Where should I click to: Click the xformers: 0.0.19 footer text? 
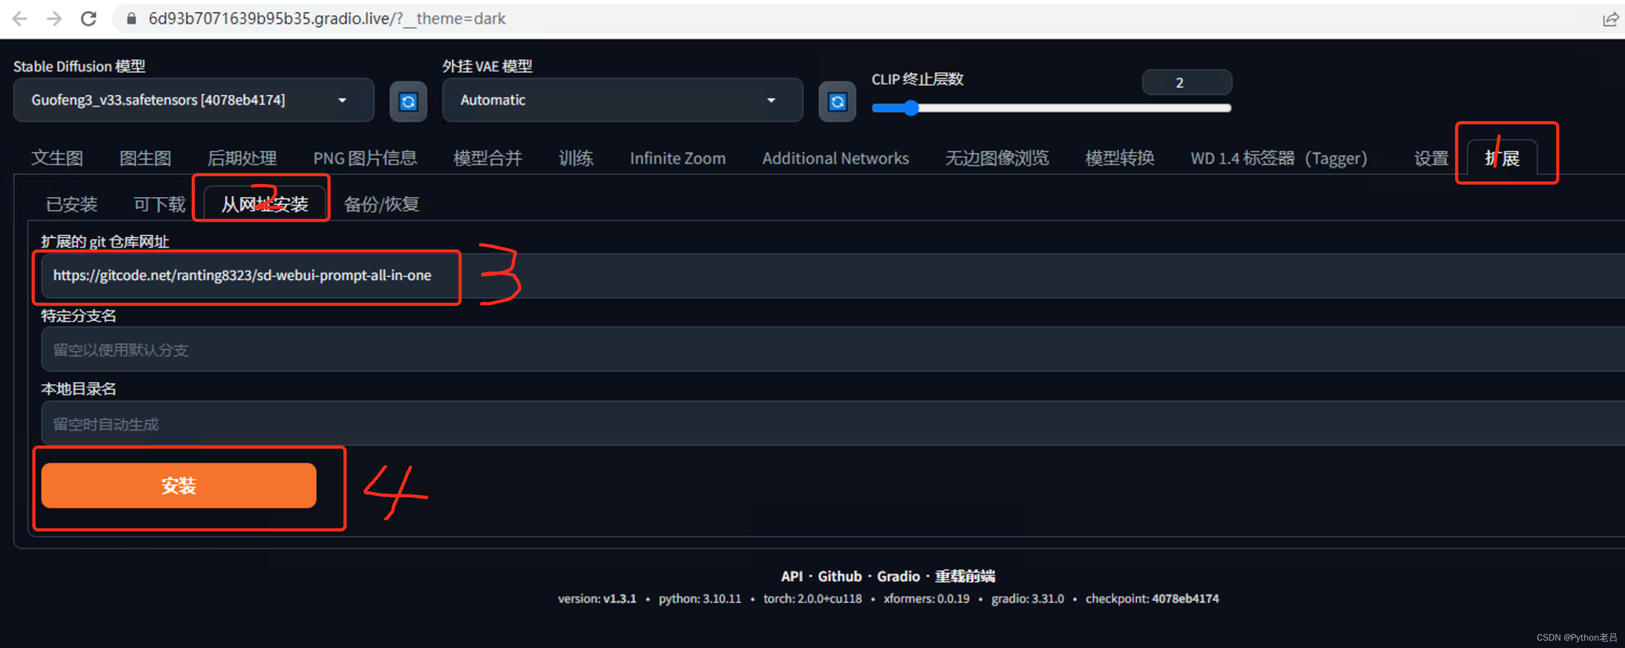(x=926, y=599)
